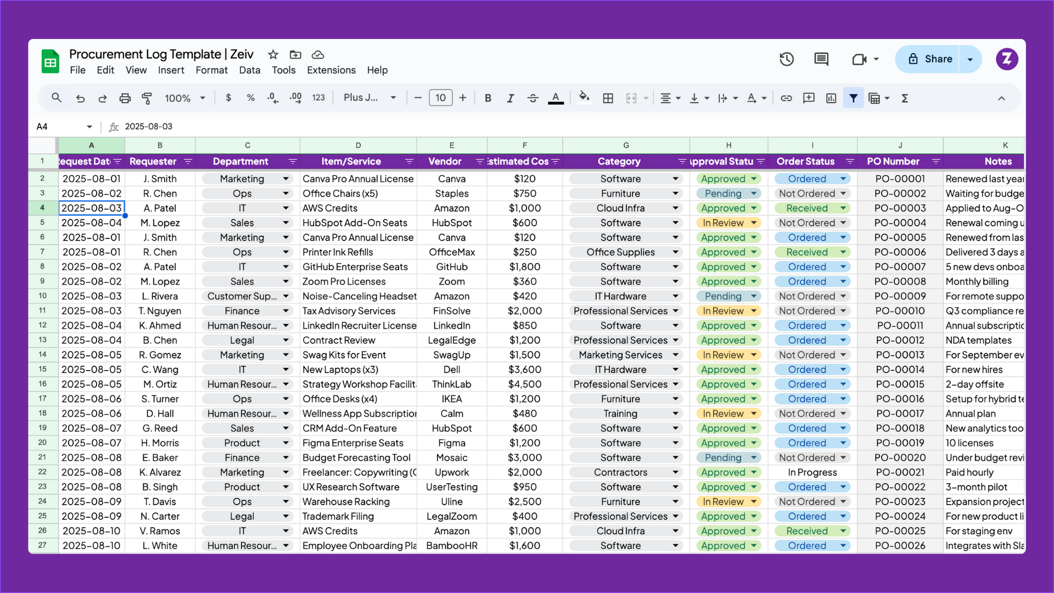The height and width of the screenshot is (593, 1054).
Task: Open the Order Status dropdown on row 2
Action: point(844,178)
